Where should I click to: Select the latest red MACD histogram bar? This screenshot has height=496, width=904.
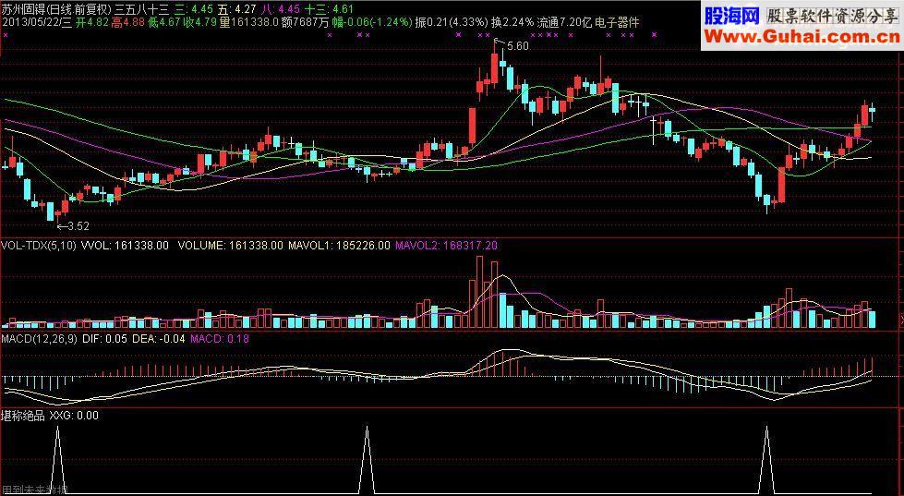tap(873, 368)
